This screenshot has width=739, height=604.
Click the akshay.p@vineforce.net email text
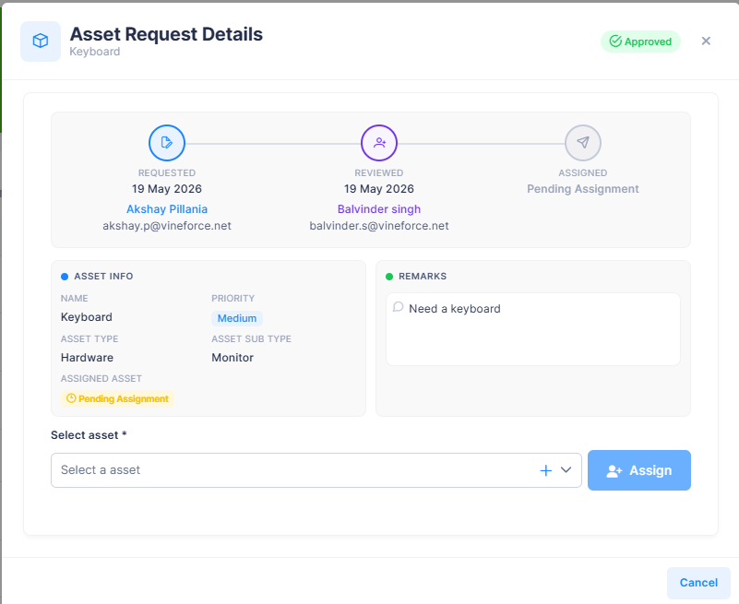pyautogui.click(x=167, y=226)
